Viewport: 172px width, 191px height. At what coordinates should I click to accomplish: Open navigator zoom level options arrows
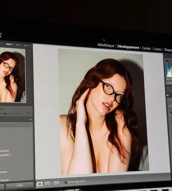point(30,46)
